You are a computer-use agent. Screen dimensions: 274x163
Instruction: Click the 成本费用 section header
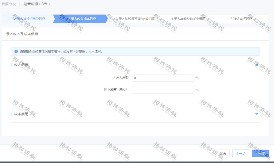(x=21, y=114)
